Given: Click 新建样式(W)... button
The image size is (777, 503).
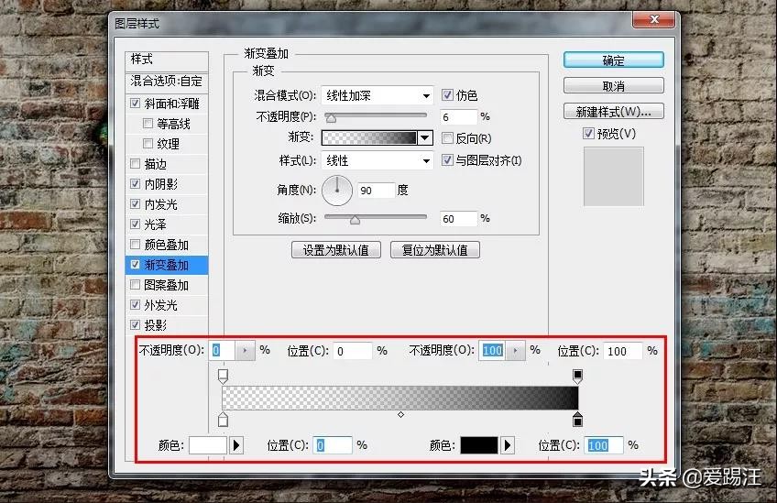Looking at the screenshot, I should coord(614,112).
